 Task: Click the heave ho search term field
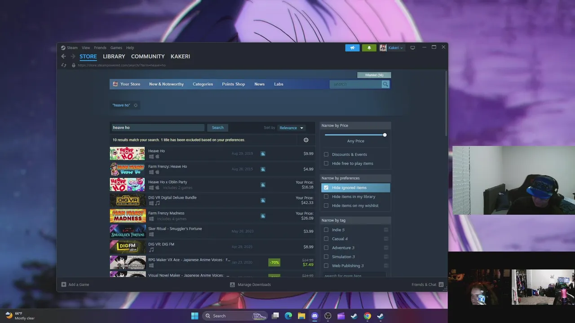(157, 128)
